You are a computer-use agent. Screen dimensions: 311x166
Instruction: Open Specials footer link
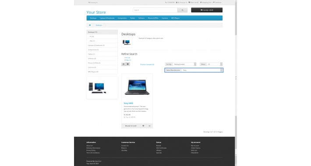(x=159, y=153)
